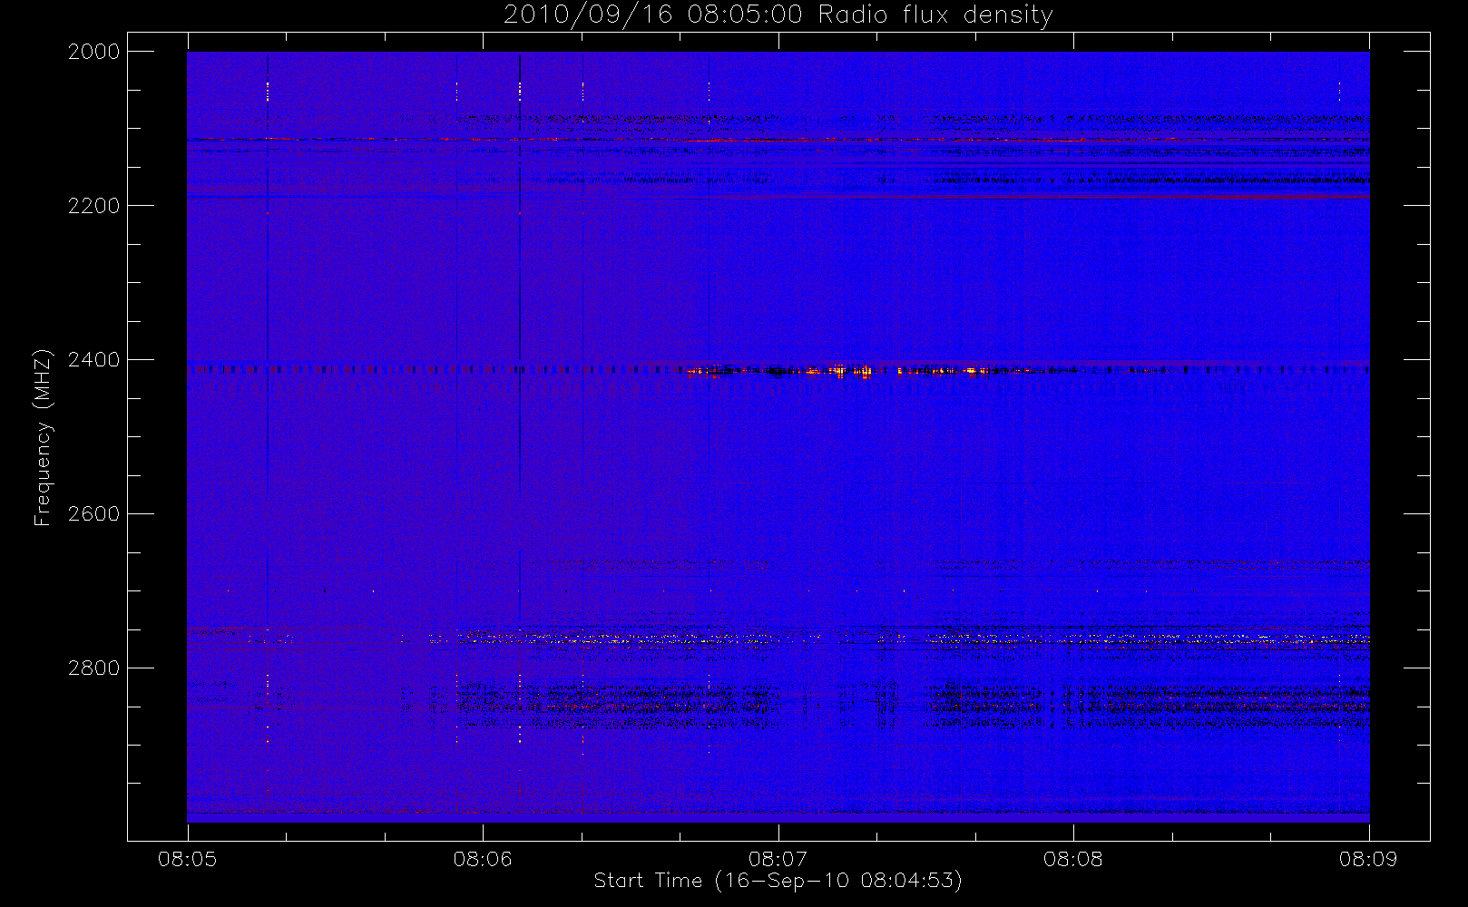
Task: Click the 2400 frequency tick label
Action: tap(94, 360)
